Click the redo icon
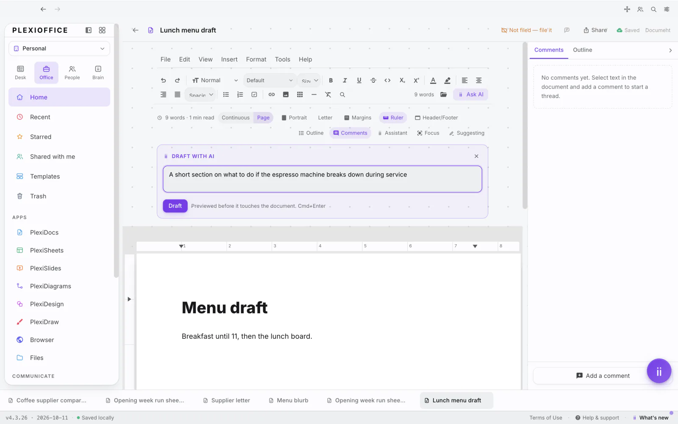The image size is (678, 424). click(178, 80)
